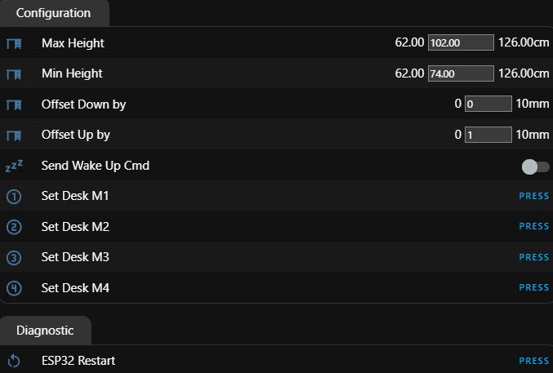
Task: Click the circled 1 icon for Desk M1
Action: coord(14,197)
